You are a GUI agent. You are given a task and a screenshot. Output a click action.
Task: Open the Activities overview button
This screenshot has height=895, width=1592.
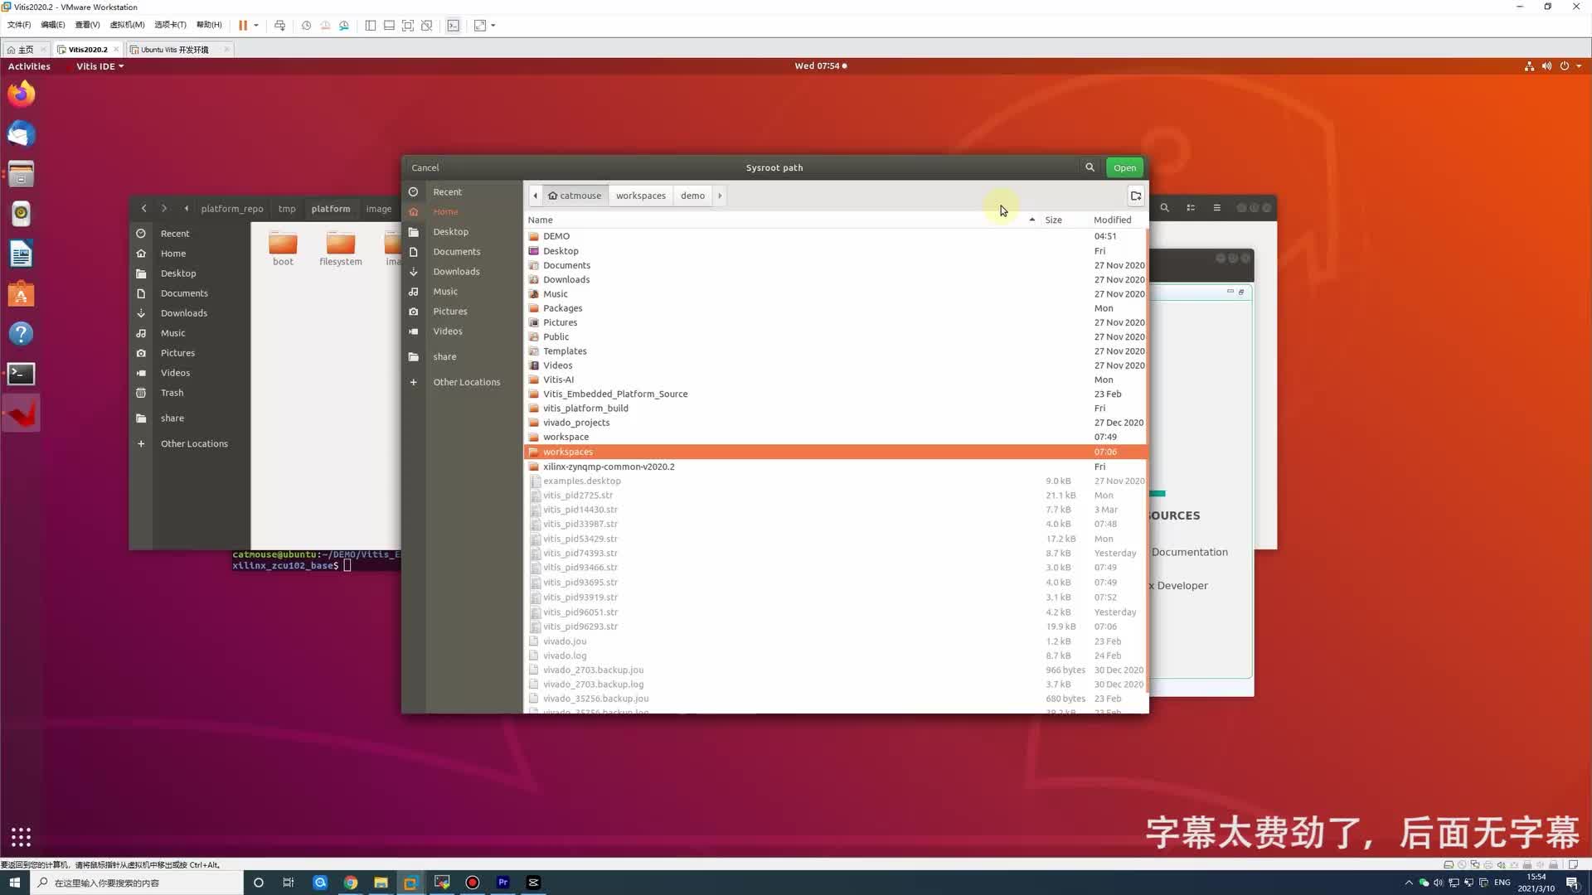coord(28,65)
